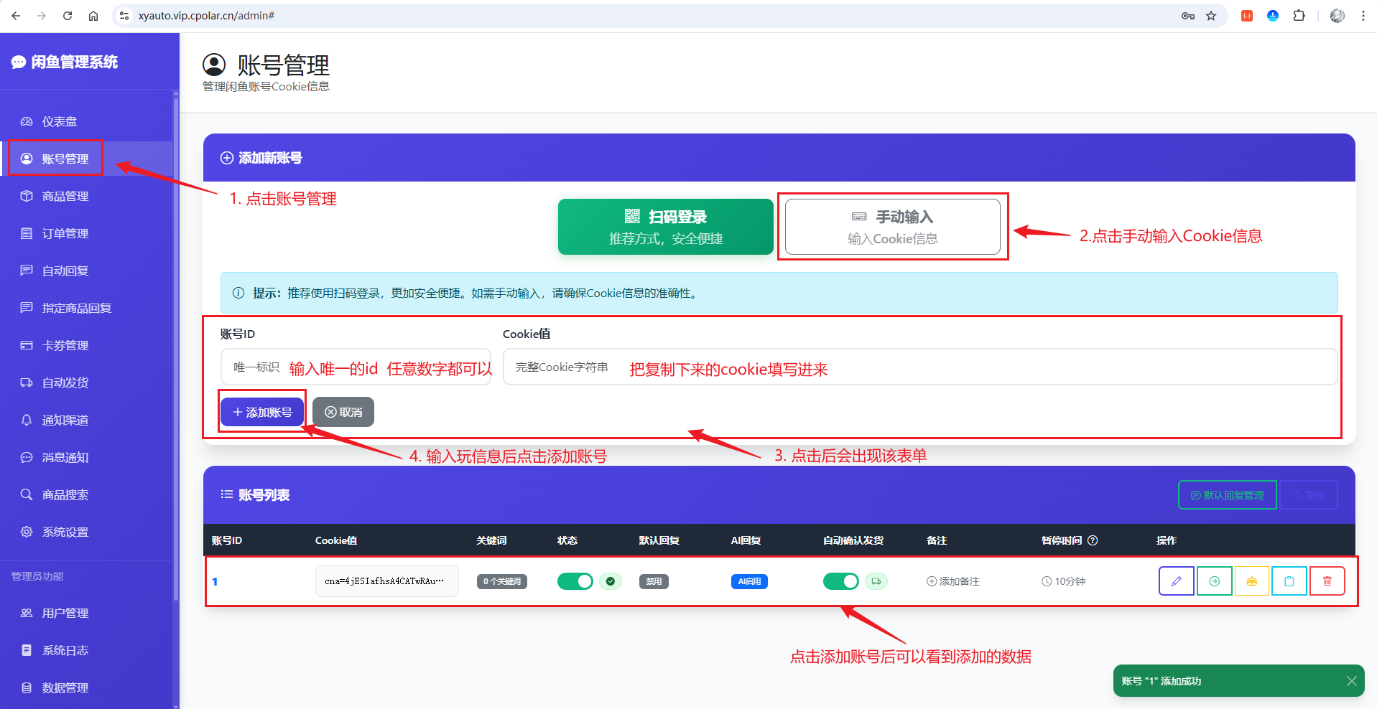Screen dimensions: 1377x709
Task: Click the red trash delete icon
Action: pyautogui.click(x=1327, y=581)
